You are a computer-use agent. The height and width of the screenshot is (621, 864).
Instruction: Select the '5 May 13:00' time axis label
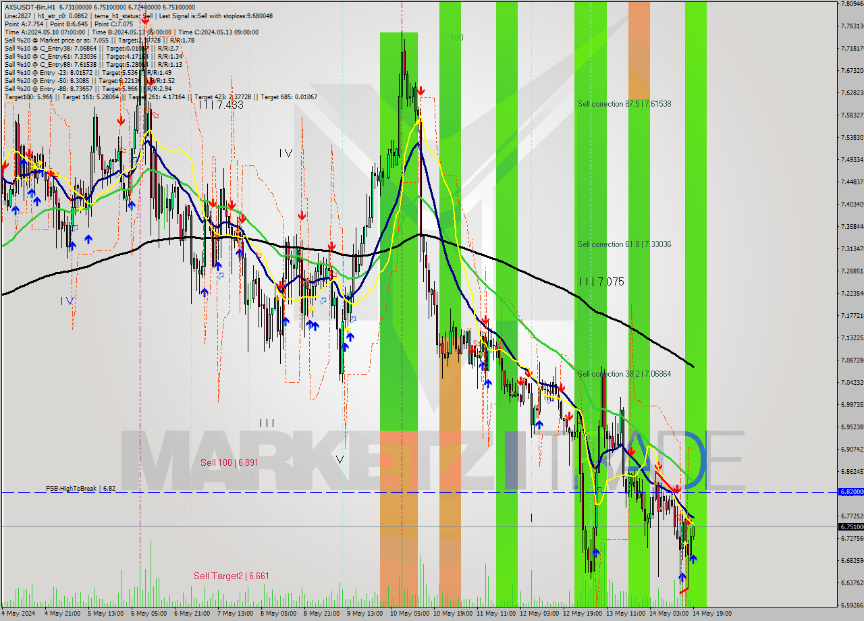(105, 613)
